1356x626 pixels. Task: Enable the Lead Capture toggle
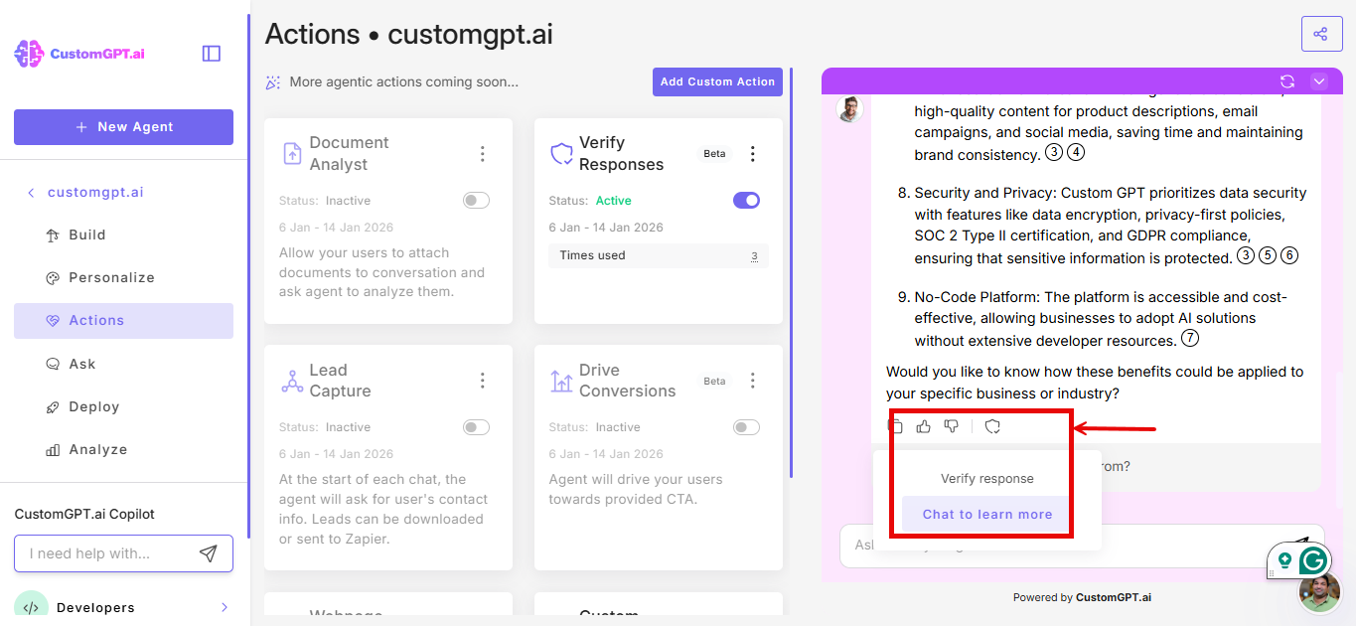pos(477,427)
